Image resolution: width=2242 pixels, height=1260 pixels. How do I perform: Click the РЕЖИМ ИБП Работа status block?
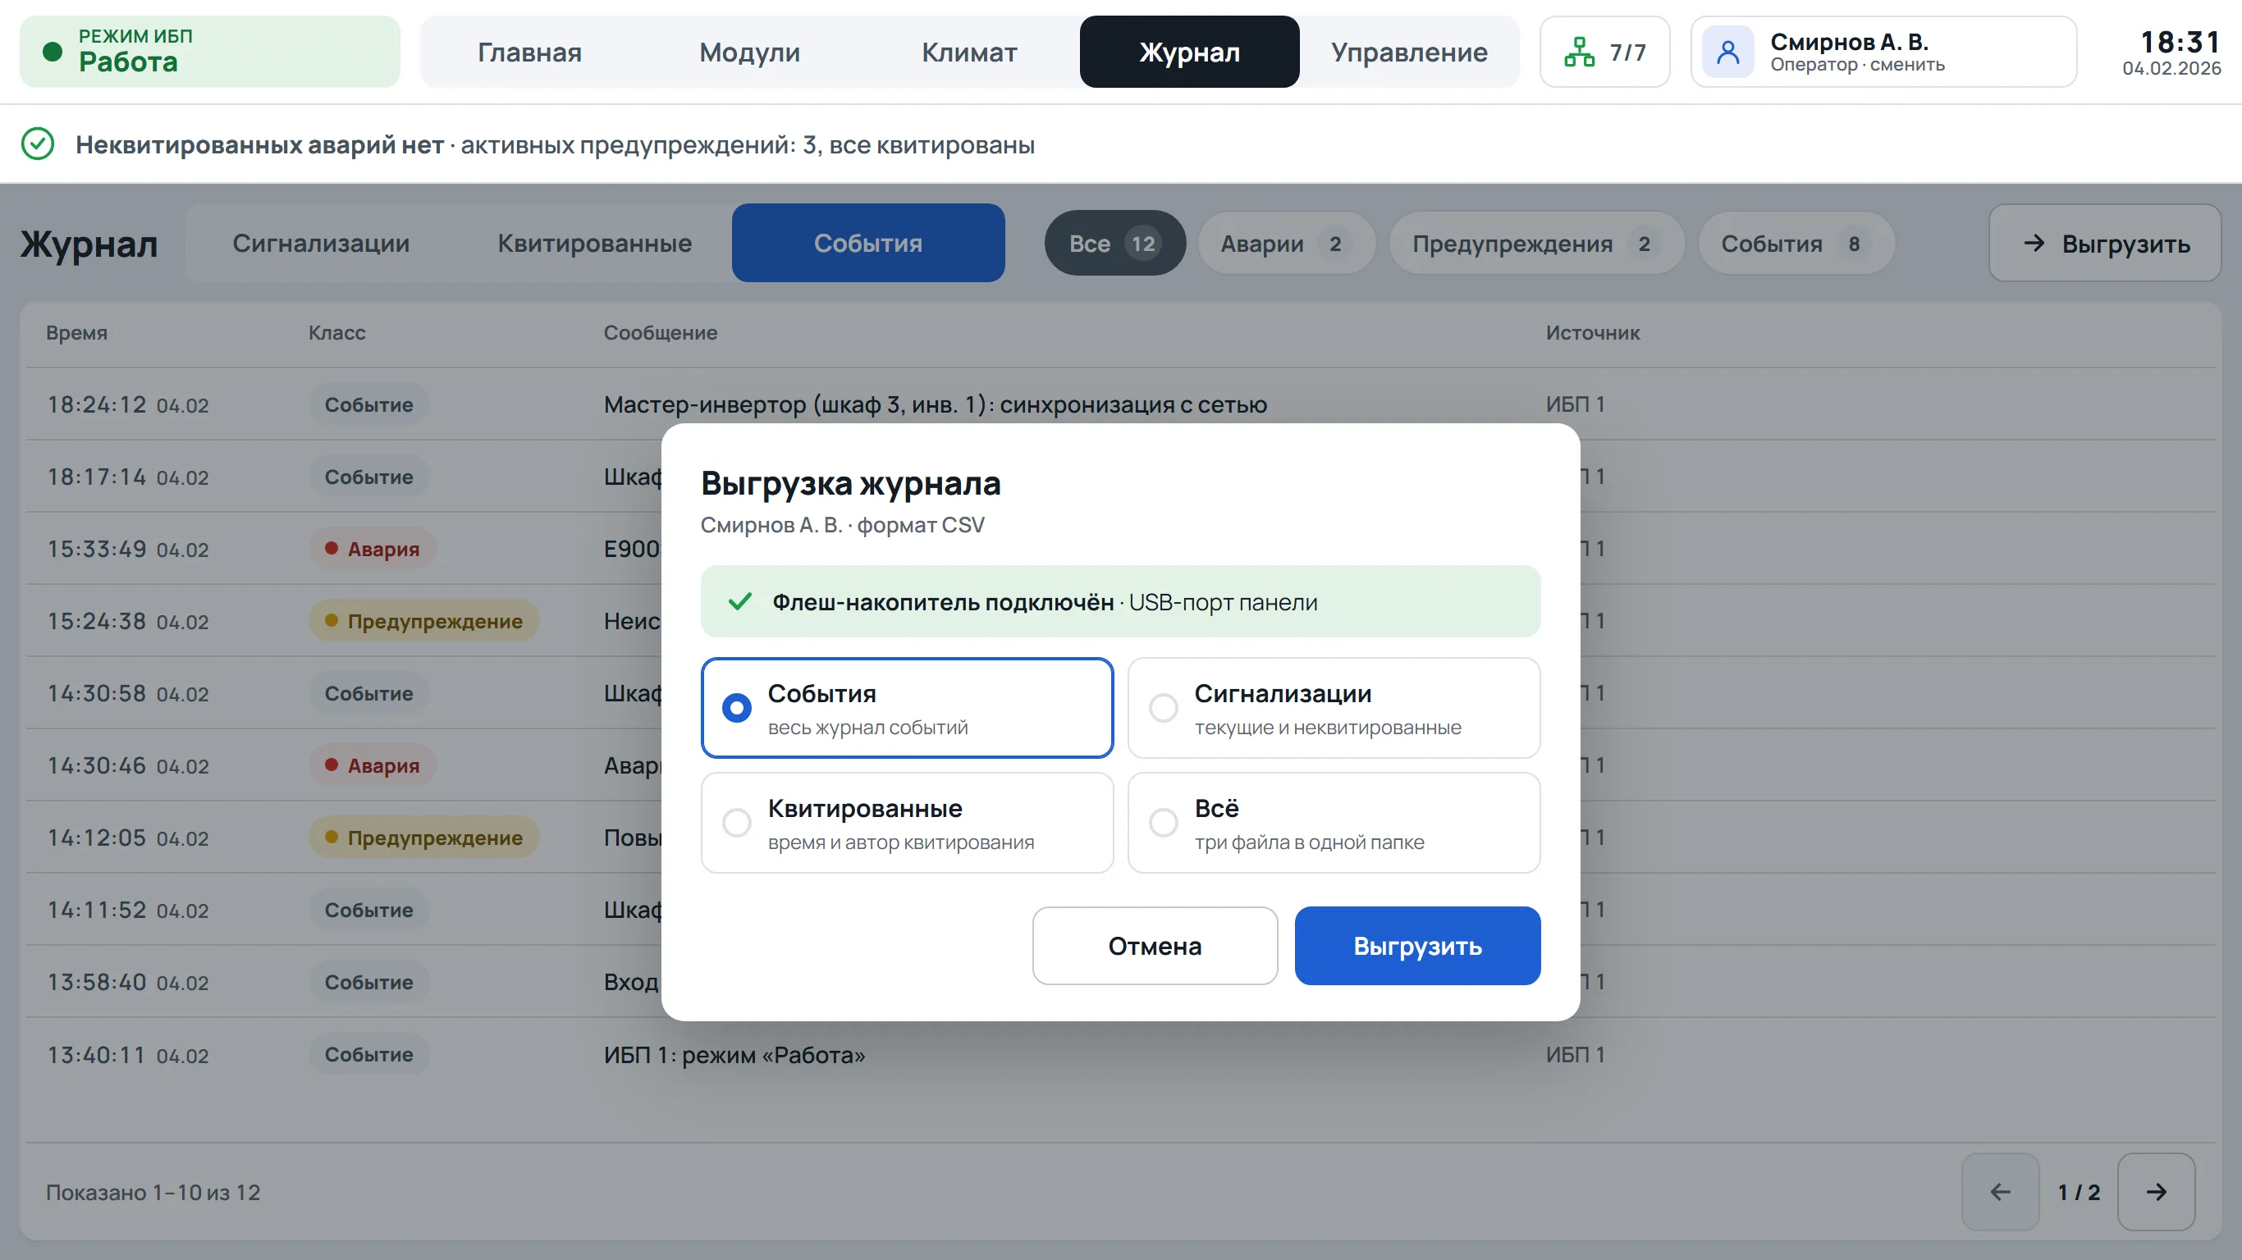tap(210, 52)
